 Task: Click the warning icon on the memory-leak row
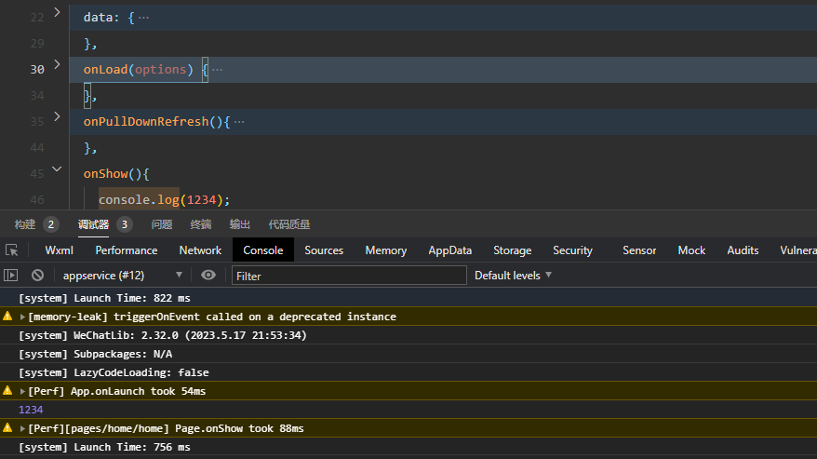(x=7, y=316)
